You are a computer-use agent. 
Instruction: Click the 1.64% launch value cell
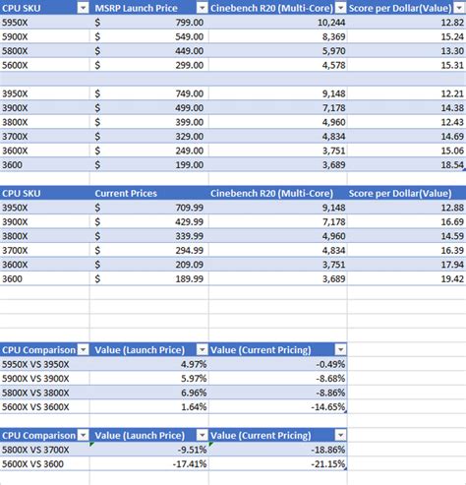(x=149, y=407)
